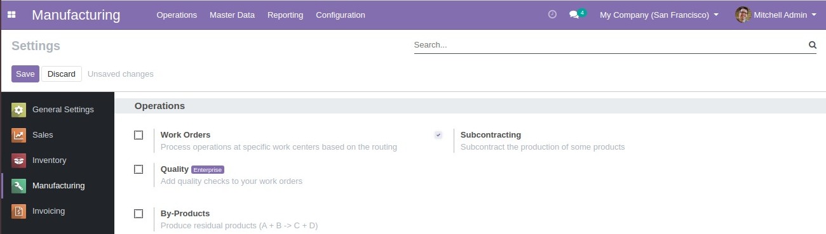Open the activities clock icon

[x=552, y=15]
